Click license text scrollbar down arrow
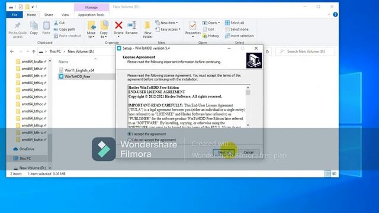 click(x=248, y=125)
